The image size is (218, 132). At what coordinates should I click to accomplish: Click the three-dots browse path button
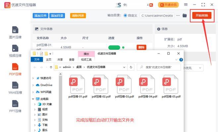click(x=178, y=16)
